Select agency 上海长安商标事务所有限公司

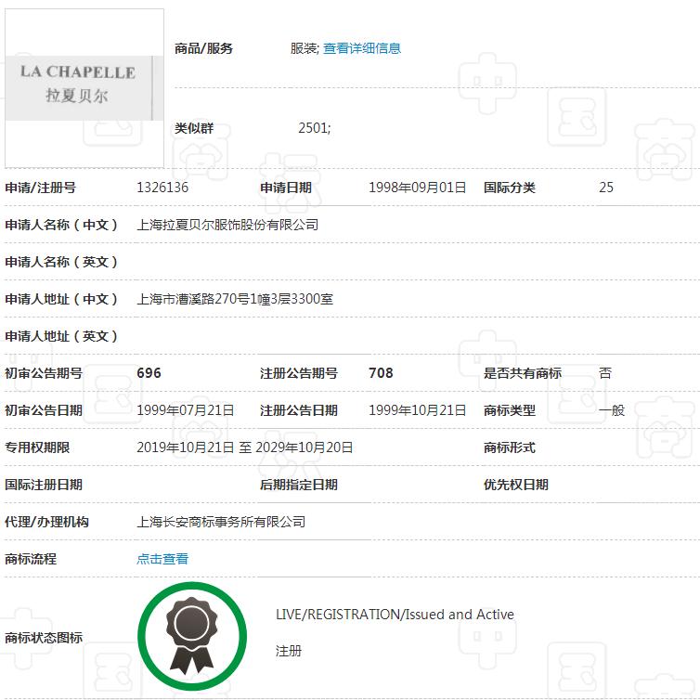click(x=221, y=522)
